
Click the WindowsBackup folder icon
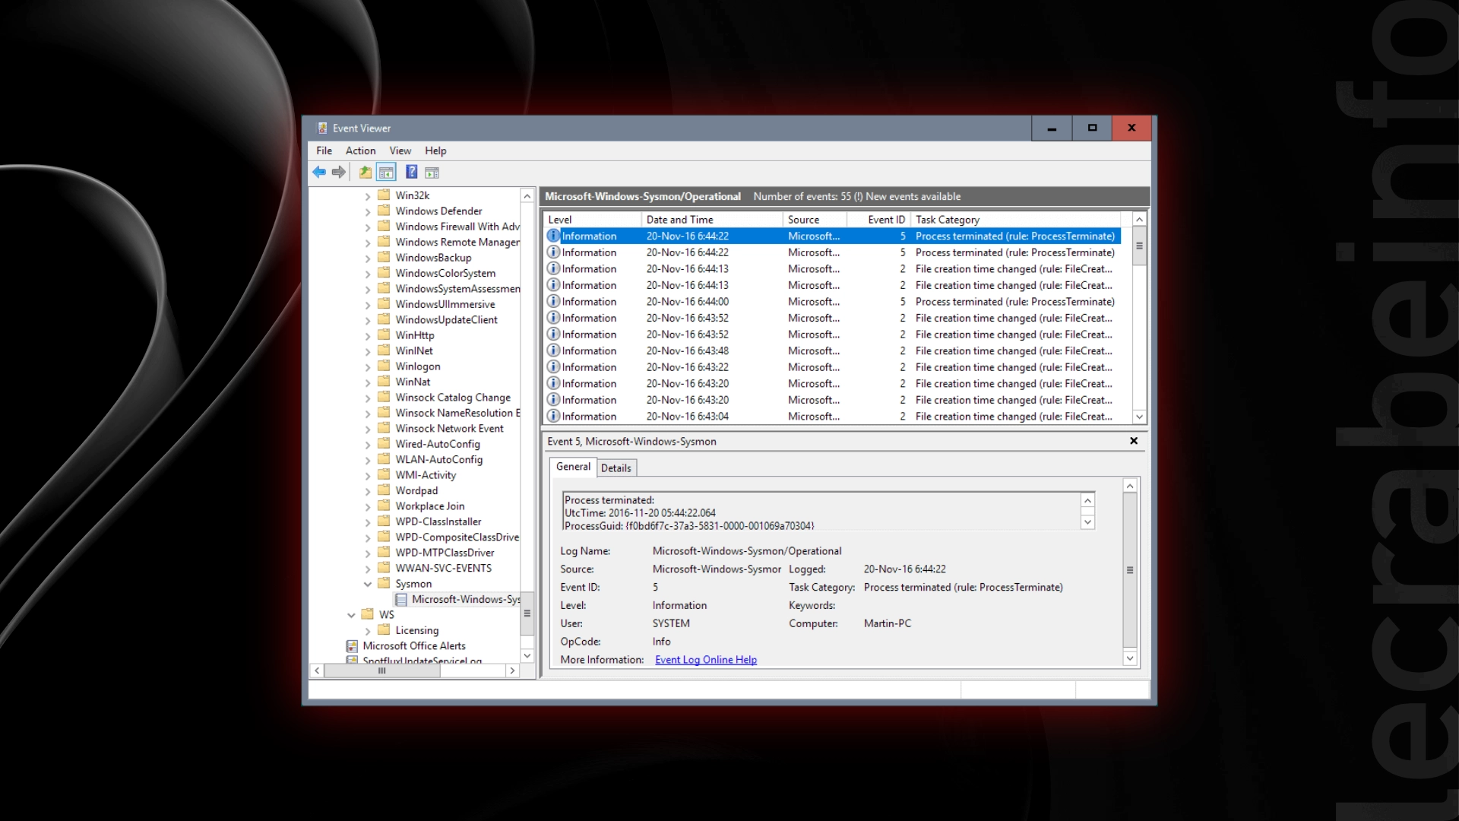coord(384,258)
